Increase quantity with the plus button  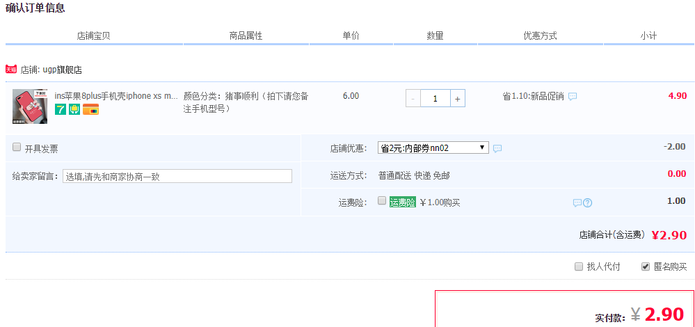458,98
